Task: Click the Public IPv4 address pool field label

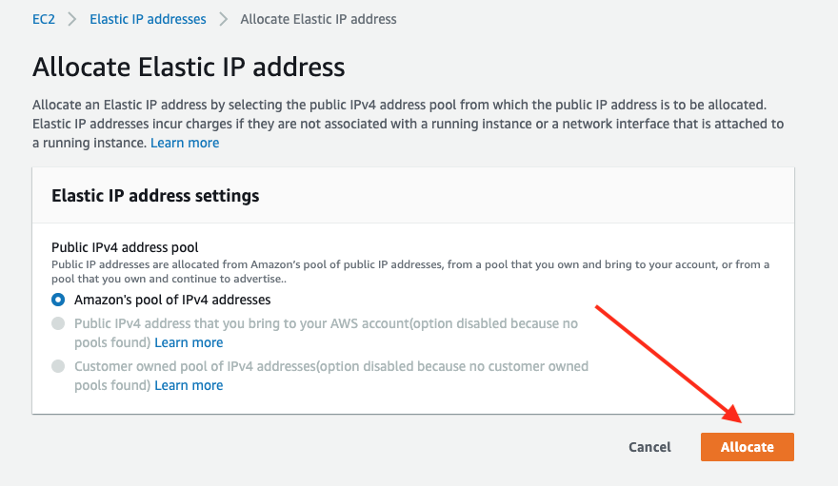Action: tap(124, 247)
